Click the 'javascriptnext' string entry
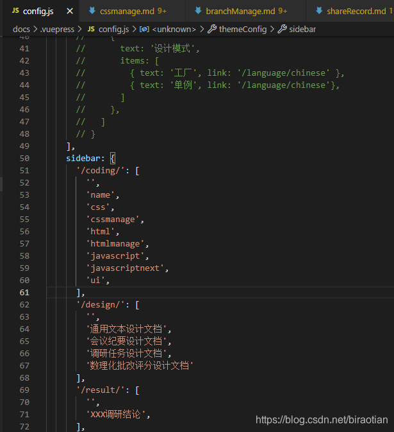 (x=125, y=268)
